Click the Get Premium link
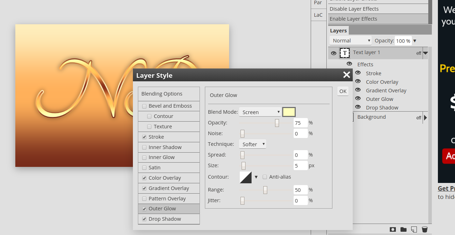Screen dimensions: 455x235 click(x=446, y=188)
